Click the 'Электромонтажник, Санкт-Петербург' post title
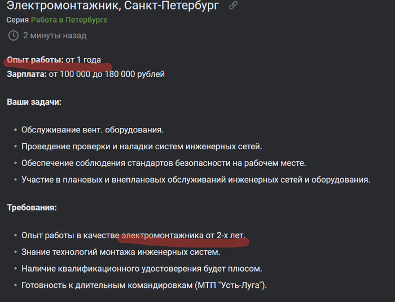Screen dimensions: 395x302 click(x=113, y=6)
